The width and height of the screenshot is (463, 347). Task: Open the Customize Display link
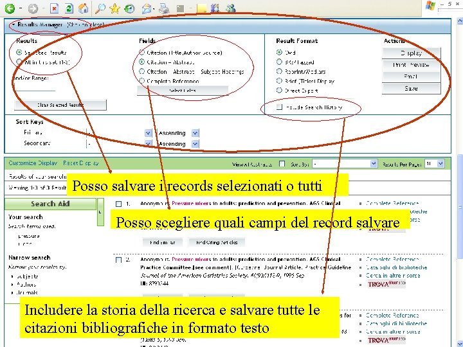(x=33, y=163)
